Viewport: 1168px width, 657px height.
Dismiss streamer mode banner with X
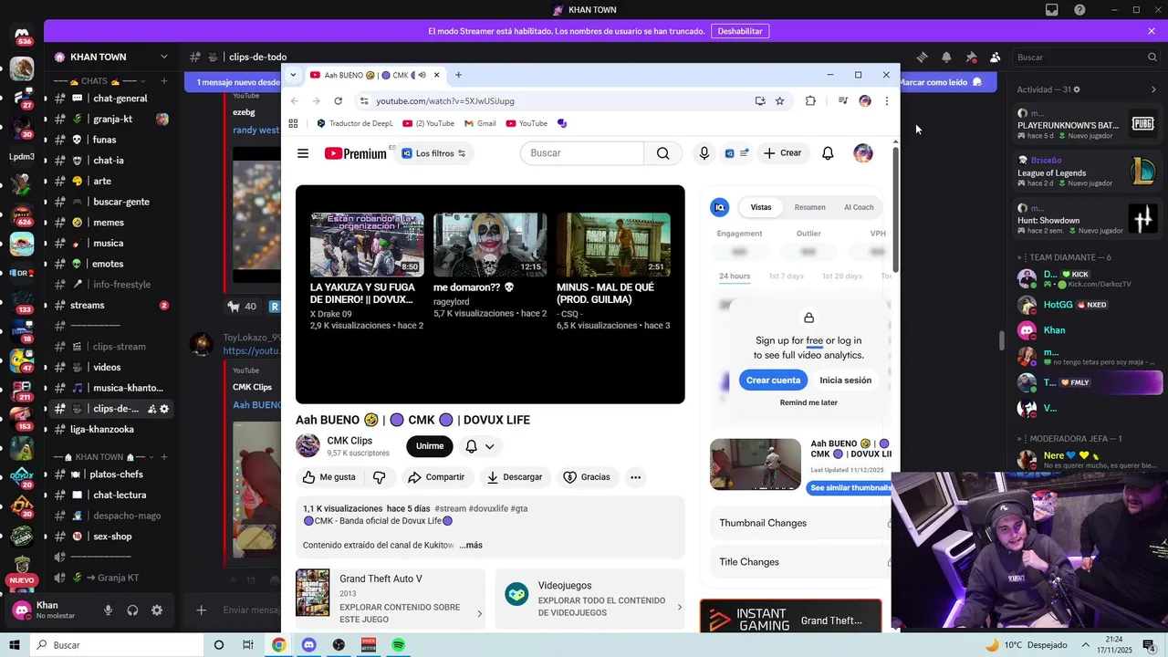[1152, 31]
